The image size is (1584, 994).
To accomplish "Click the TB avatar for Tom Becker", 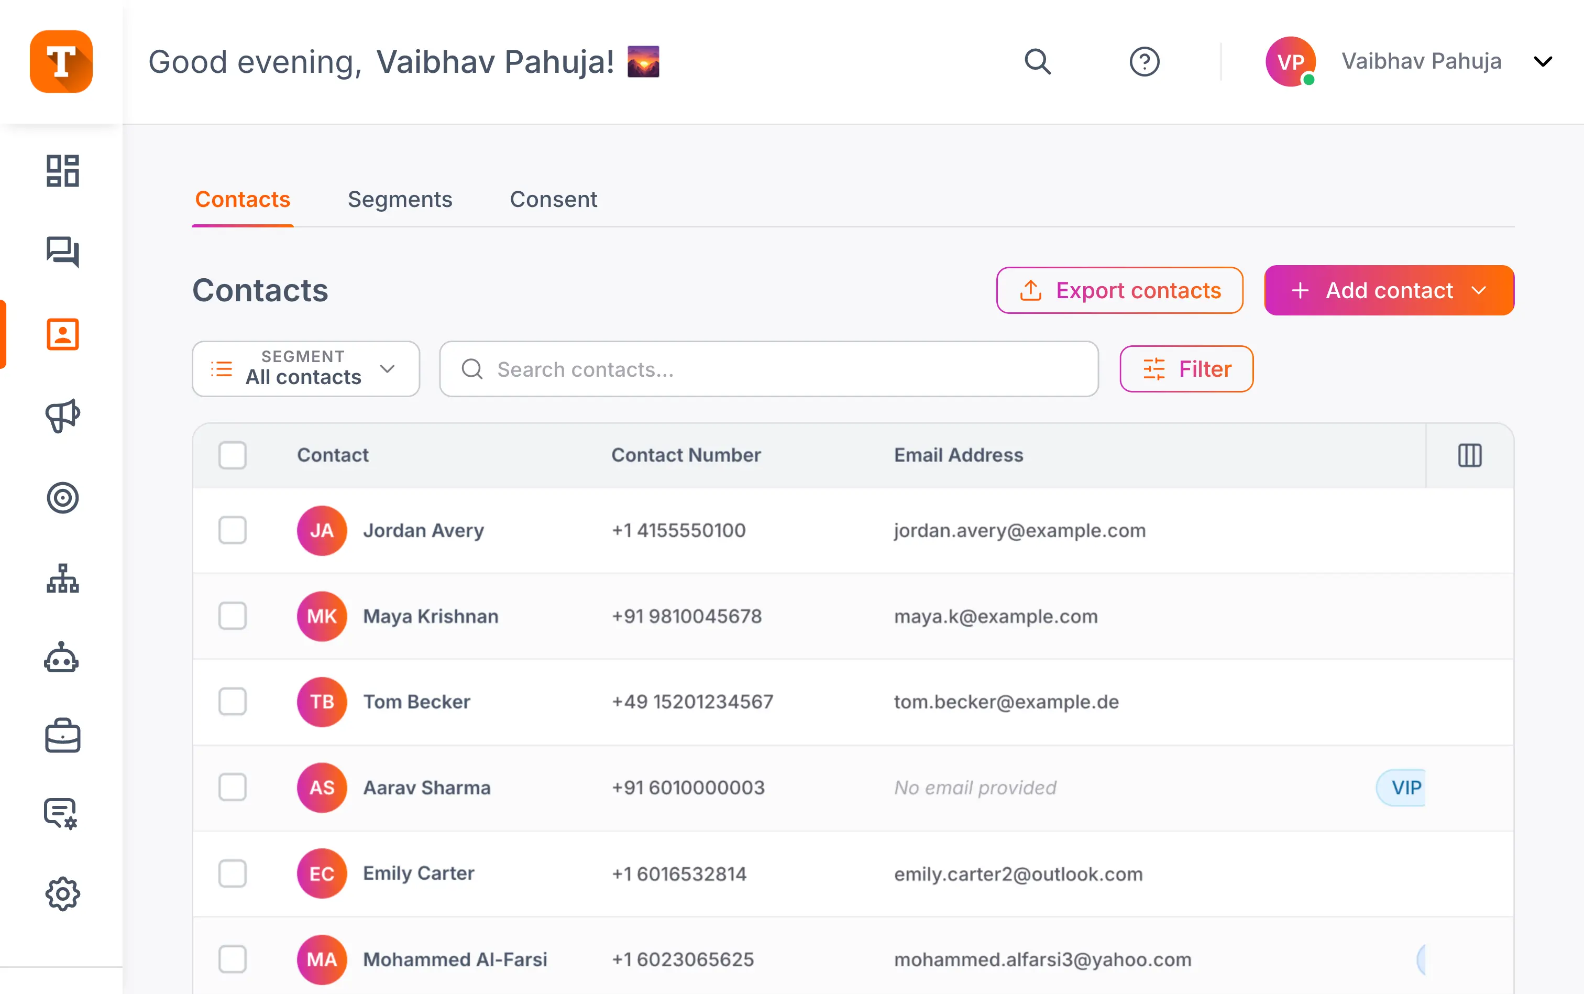I will (322, 702).
